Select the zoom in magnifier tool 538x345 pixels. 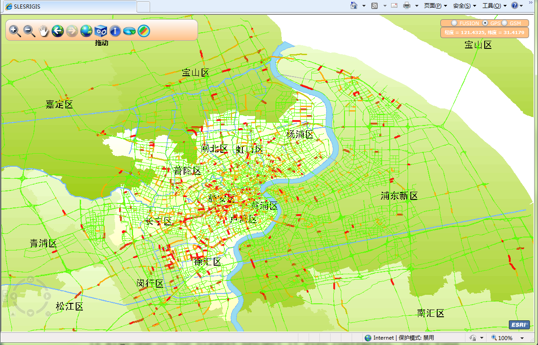[x=15, y=31]
